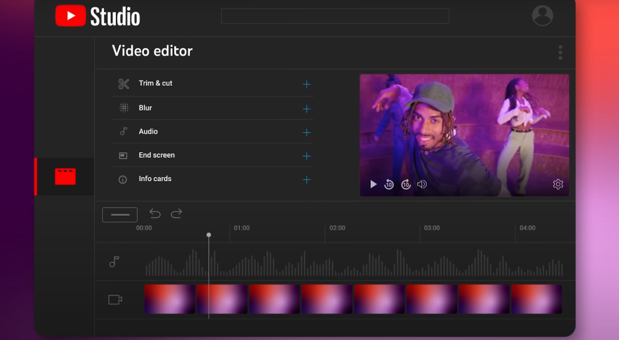Open the End screen option
The width and height of the screenshot is (619, 340).
click(157, 155)
